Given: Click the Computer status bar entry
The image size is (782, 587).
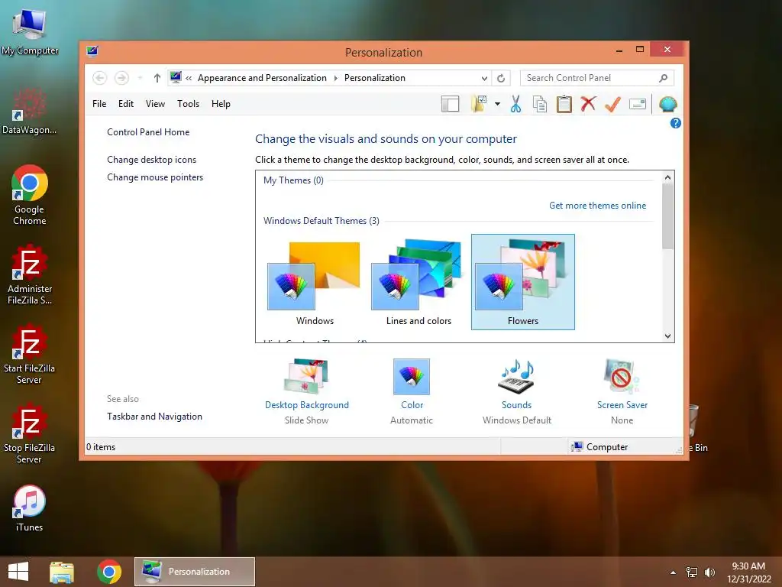Looking at the screenshot, I should point(600,447).
